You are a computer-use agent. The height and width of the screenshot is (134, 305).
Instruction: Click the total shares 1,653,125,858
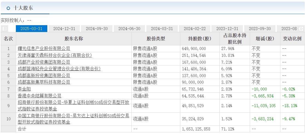pos(196,129)
